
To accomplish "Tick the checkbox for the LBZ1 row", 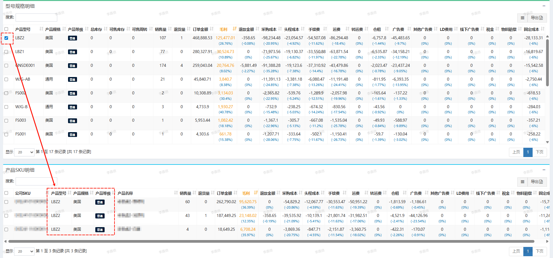I will pos(6,52).
